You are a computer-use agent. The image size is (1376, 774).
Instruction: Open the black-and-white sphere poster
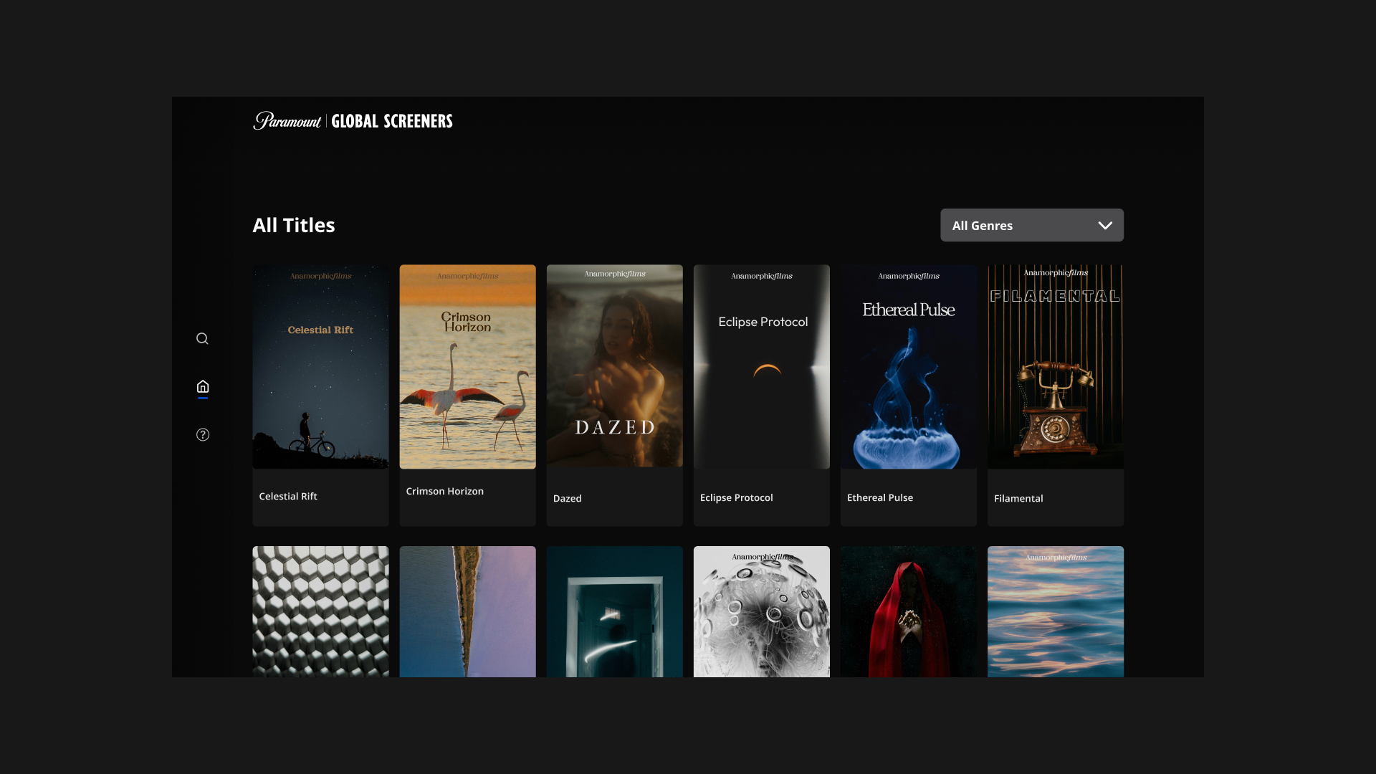(x=761, y=611)
